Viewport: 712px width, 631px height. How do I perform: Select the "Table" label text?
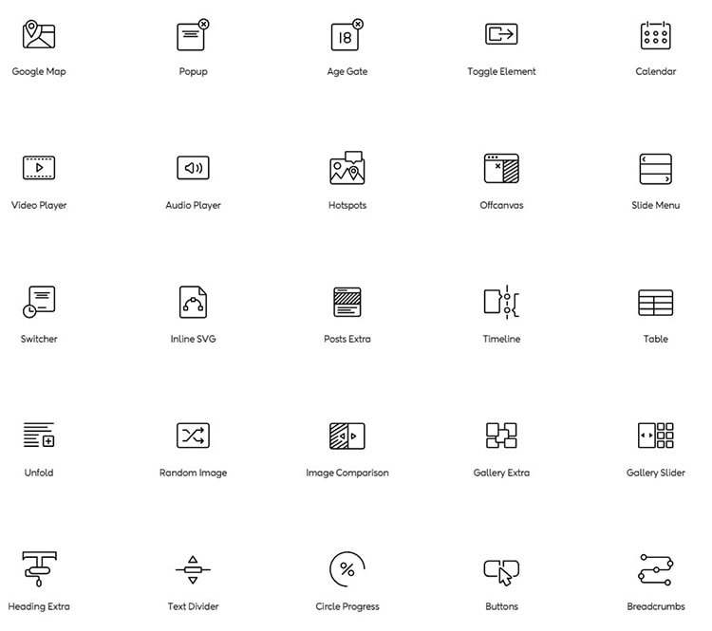tap(656, 339)
